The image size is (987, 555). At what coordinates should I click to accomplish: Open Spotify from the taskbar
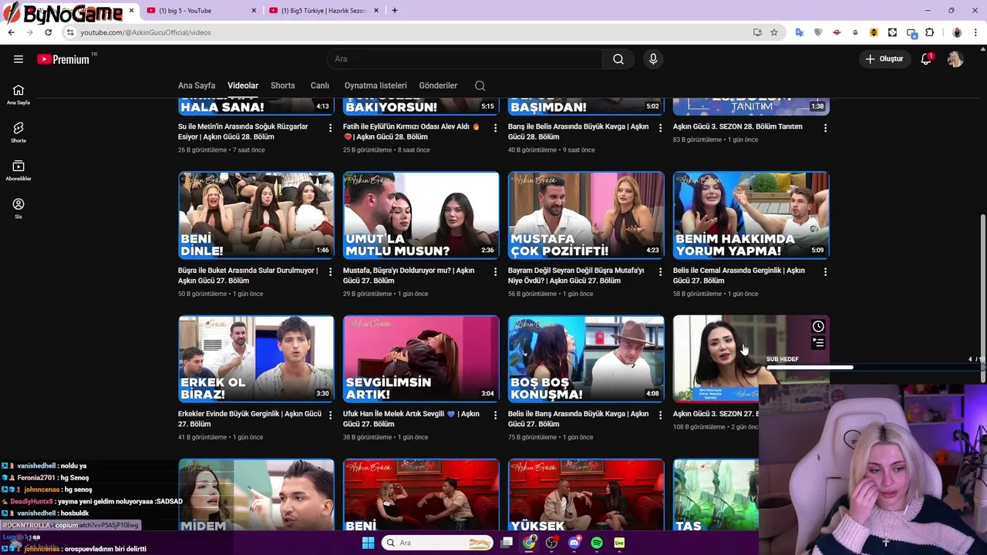[597, 543]
